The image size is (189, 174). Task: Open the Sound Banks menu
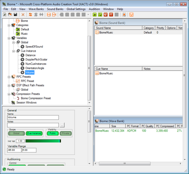pyautogui.click(x=55, y=9)
